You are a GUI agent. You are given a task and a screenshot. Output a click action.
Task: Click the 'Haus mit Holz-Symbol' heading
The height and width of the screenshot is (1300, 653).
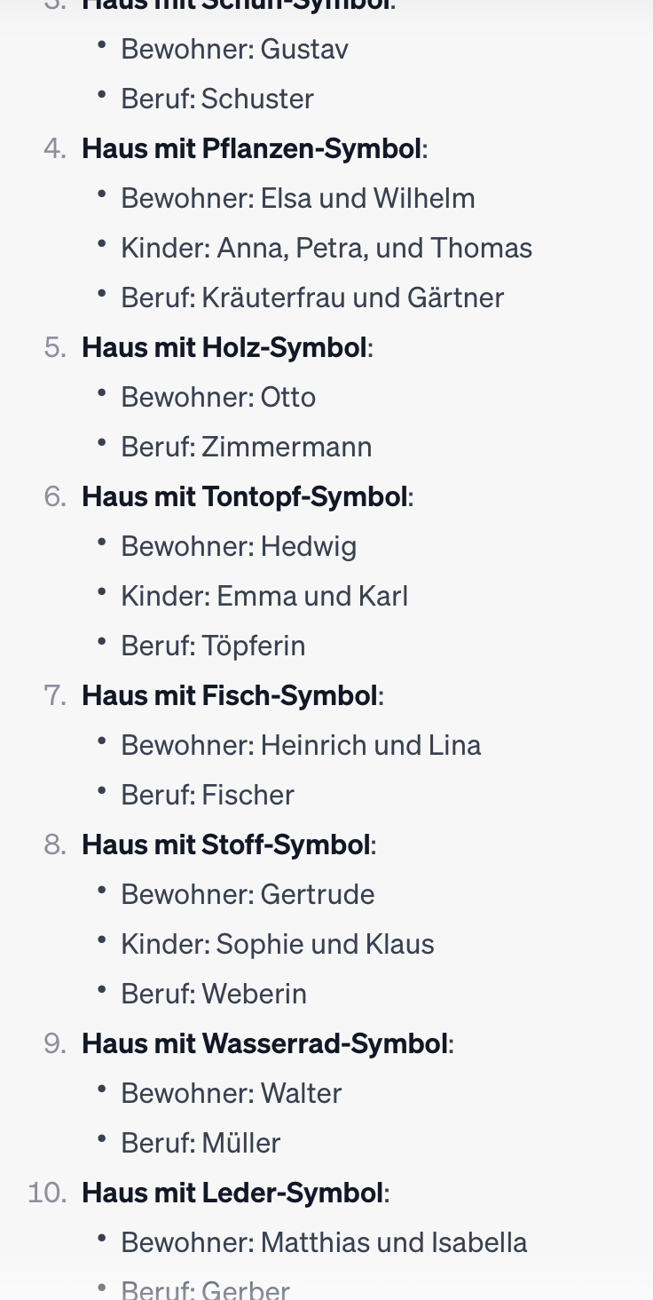(224, 347)
